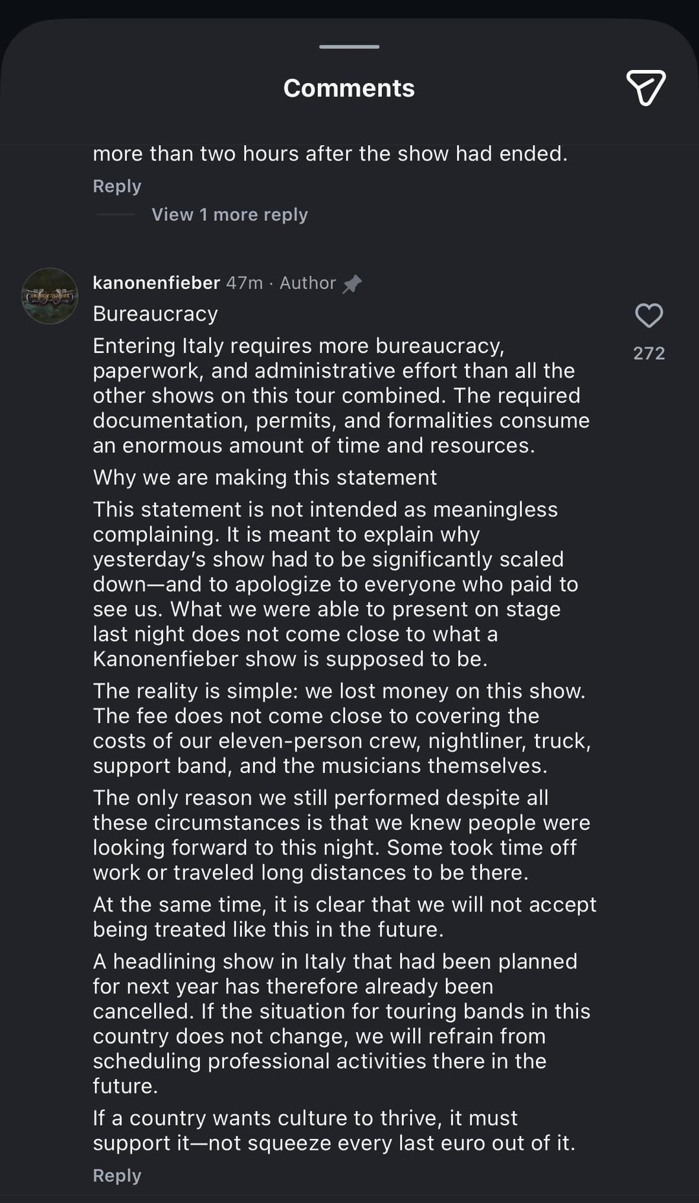Image resolution: width=699 pixels, height=1203 pixels.
Task: Reply to the comment about two hours
Action: click(x=116, y=186)
